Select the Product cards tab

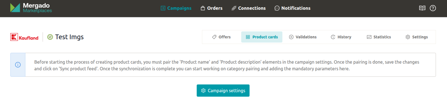coord(262,37)
